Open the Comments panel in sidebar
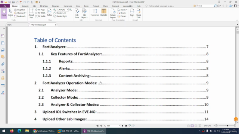This screenshot has height=134, width=239. (3, 57)
